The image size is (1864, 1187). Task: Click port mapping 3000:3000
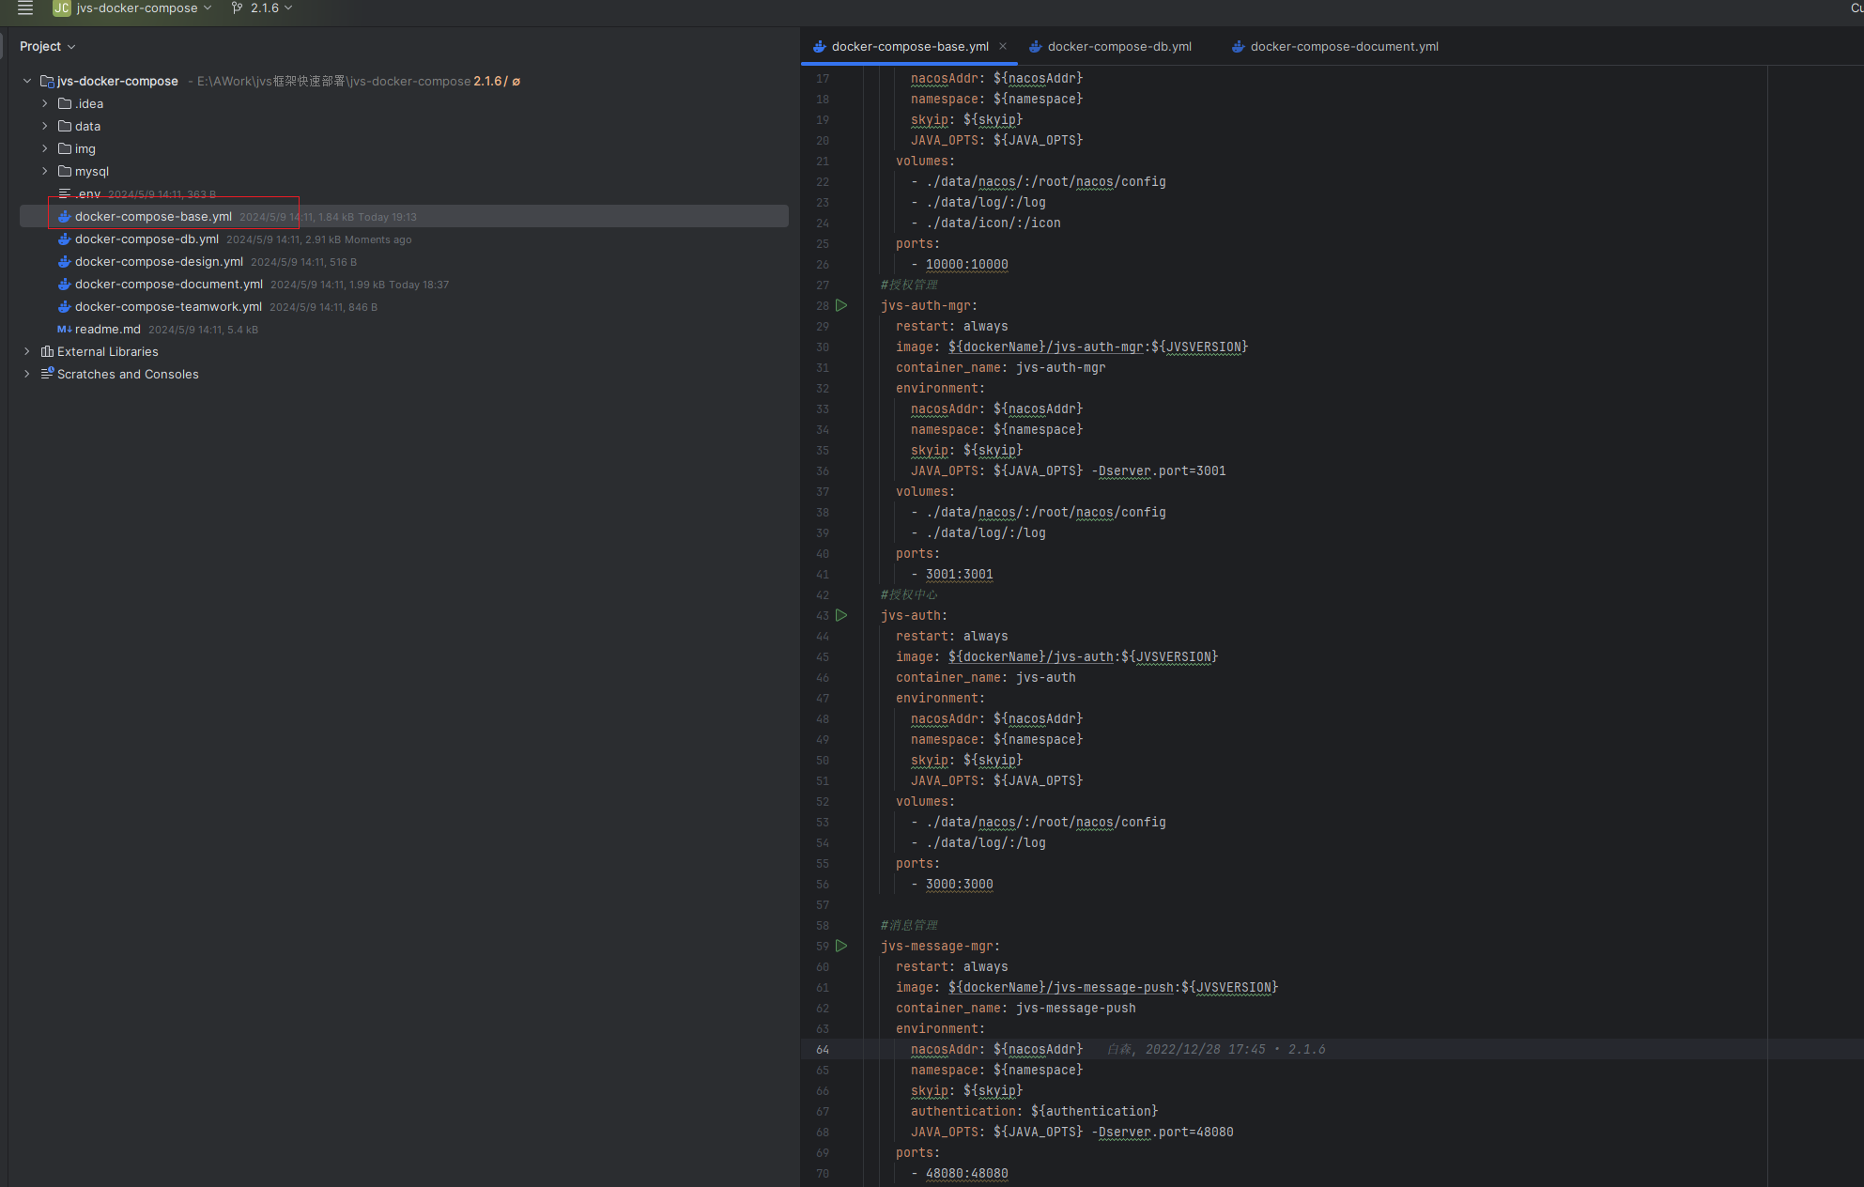[959, 884]
